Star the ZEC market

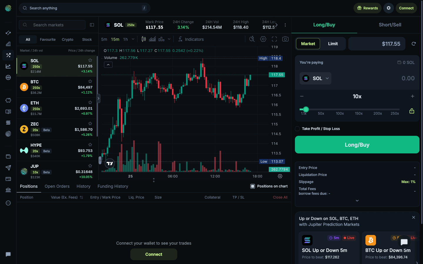[90, 123]
